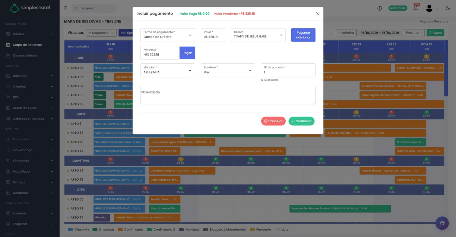Screen dimensions: 456x237
Task: Open the Estoque menu item
Action: coord(30,182)
